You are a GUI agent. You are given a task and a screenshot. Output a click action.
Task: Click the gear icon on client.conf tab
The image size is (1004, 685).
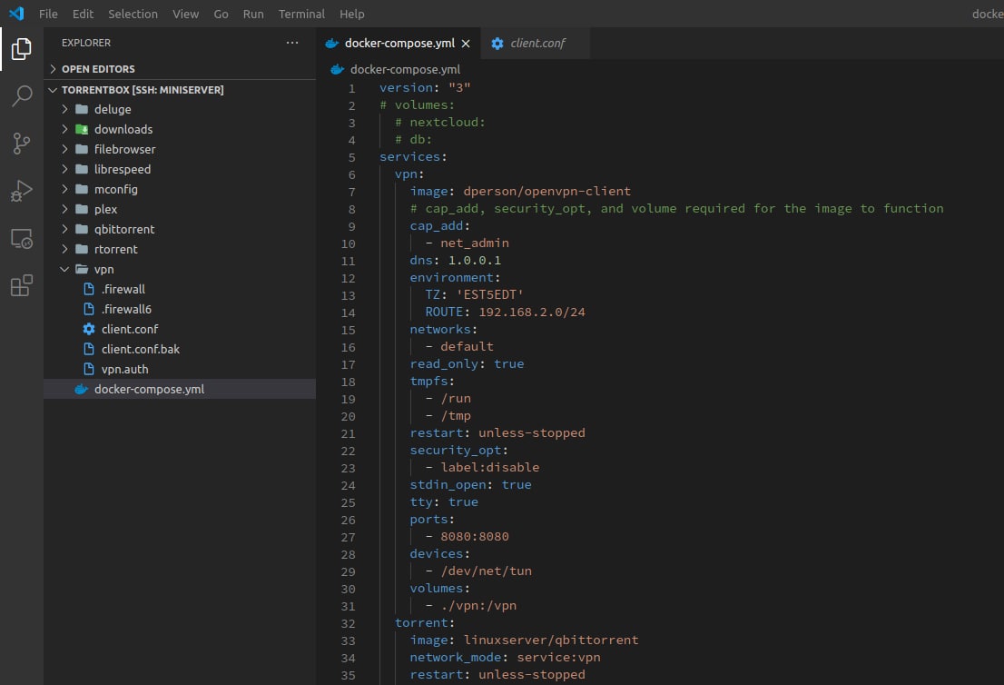pyautogui.click(x=497, y=43)
